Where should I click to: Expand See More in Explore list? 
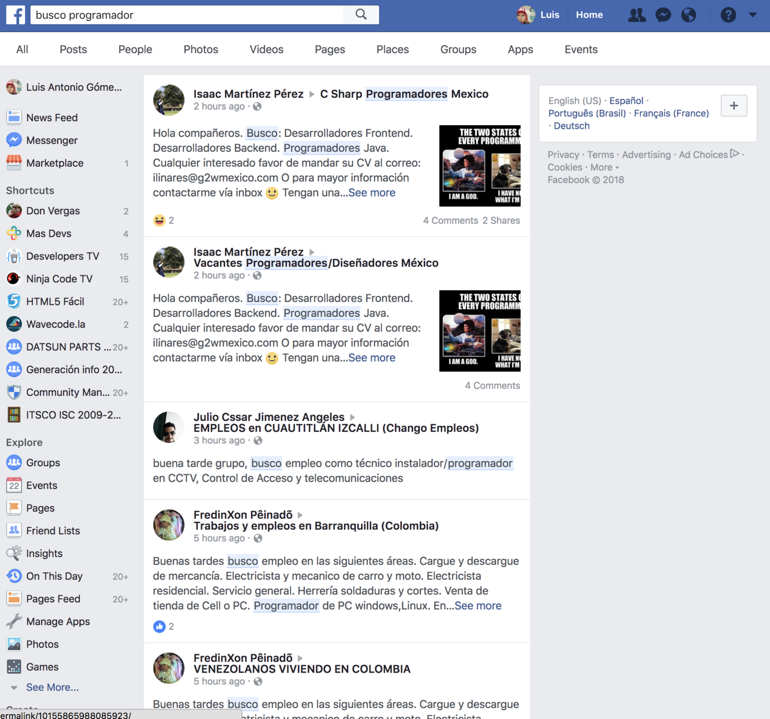pos(52,688)
